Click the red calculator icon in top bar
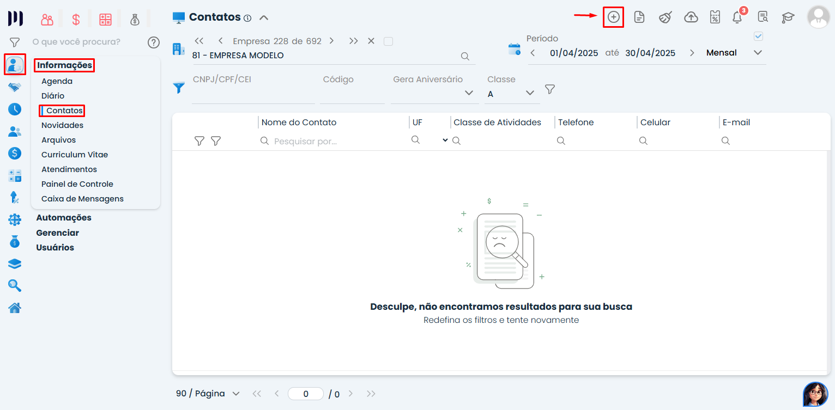Viewport: 835px width, 410px height. tap(105, 20)
